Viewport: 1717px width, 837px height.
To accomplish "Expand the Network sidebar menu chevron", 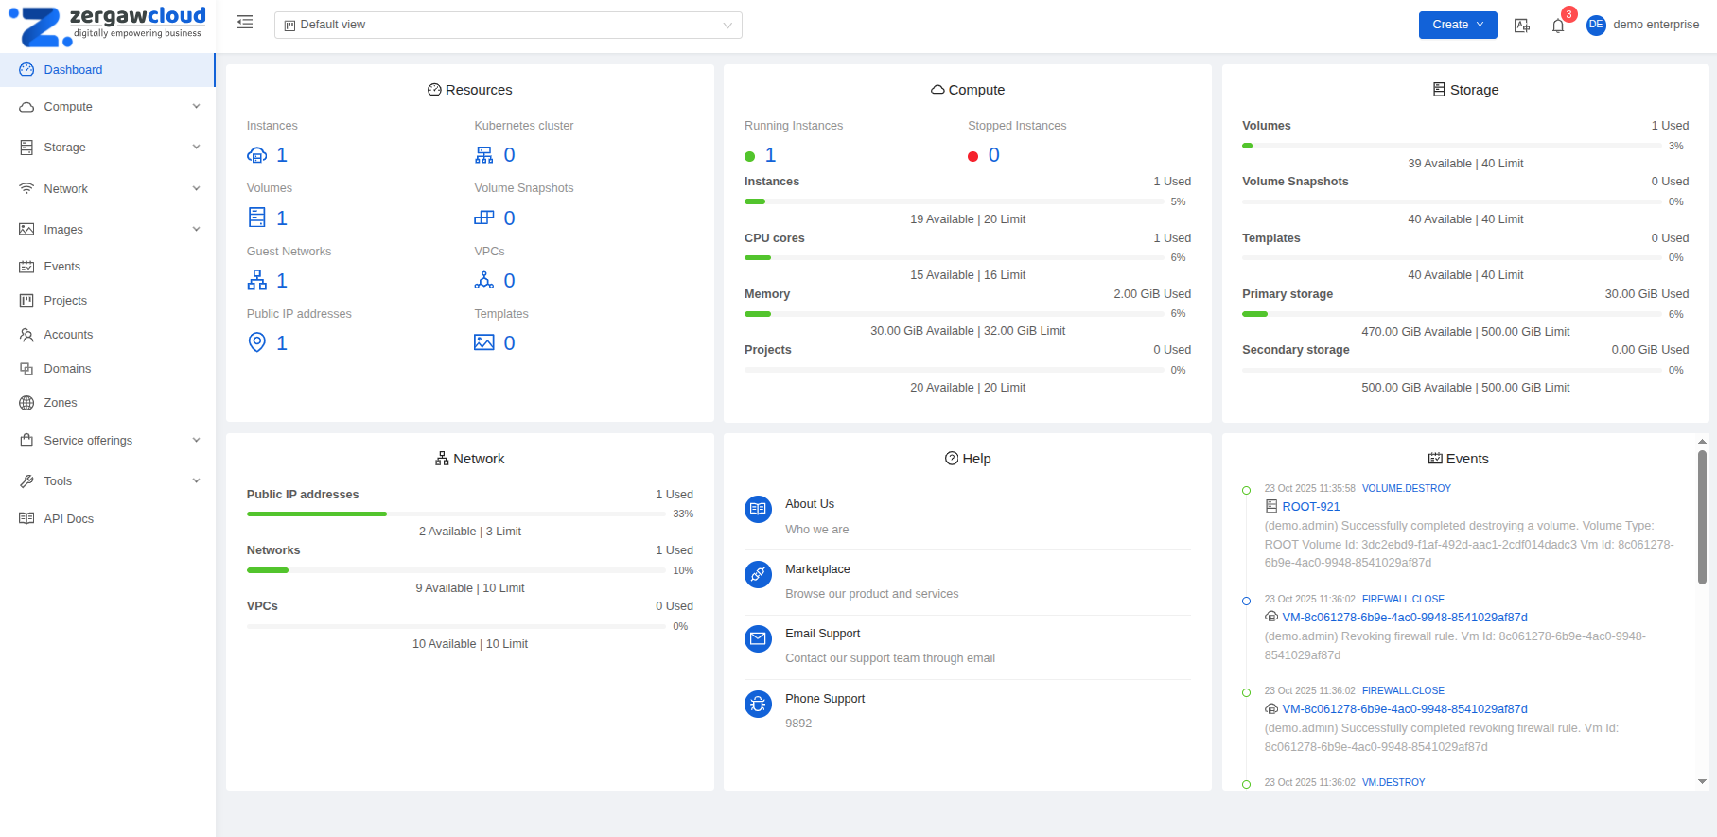I will [196, 189].
